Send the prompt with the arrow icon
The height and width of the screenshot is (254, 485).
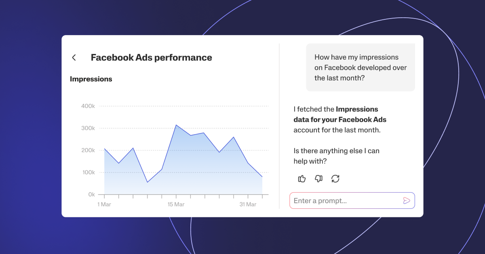[407, 201]
